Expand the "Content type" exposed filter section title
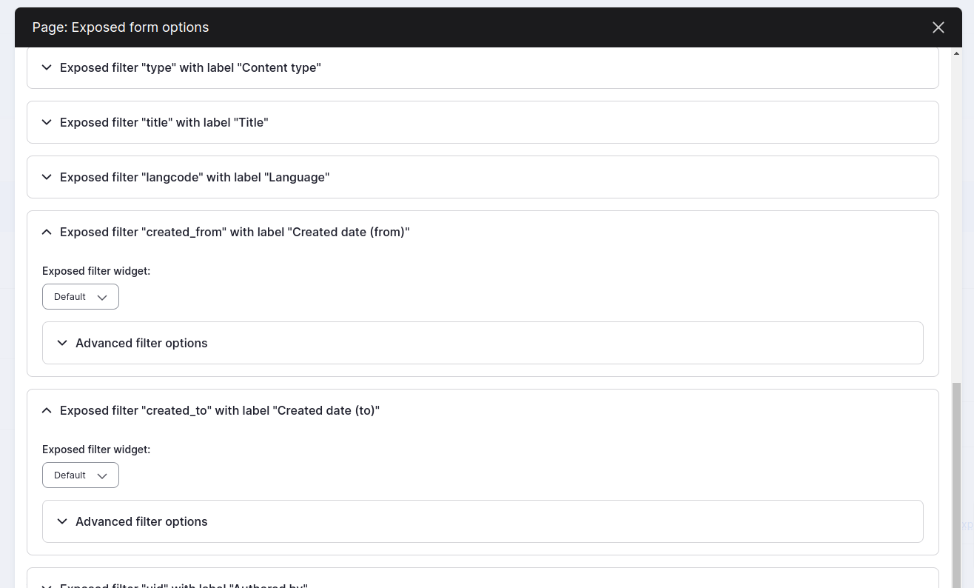This screenshot has width=974, height=588. tap(190, 67)
